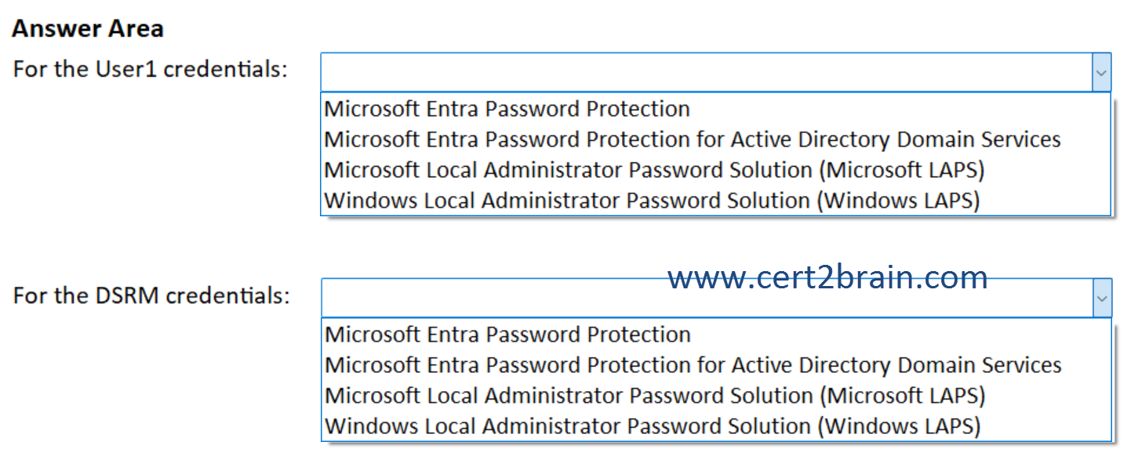Click the 'For the DSRM credentials:' label
The height and width of the screenshot is (467, 1138).
point(151,295)
